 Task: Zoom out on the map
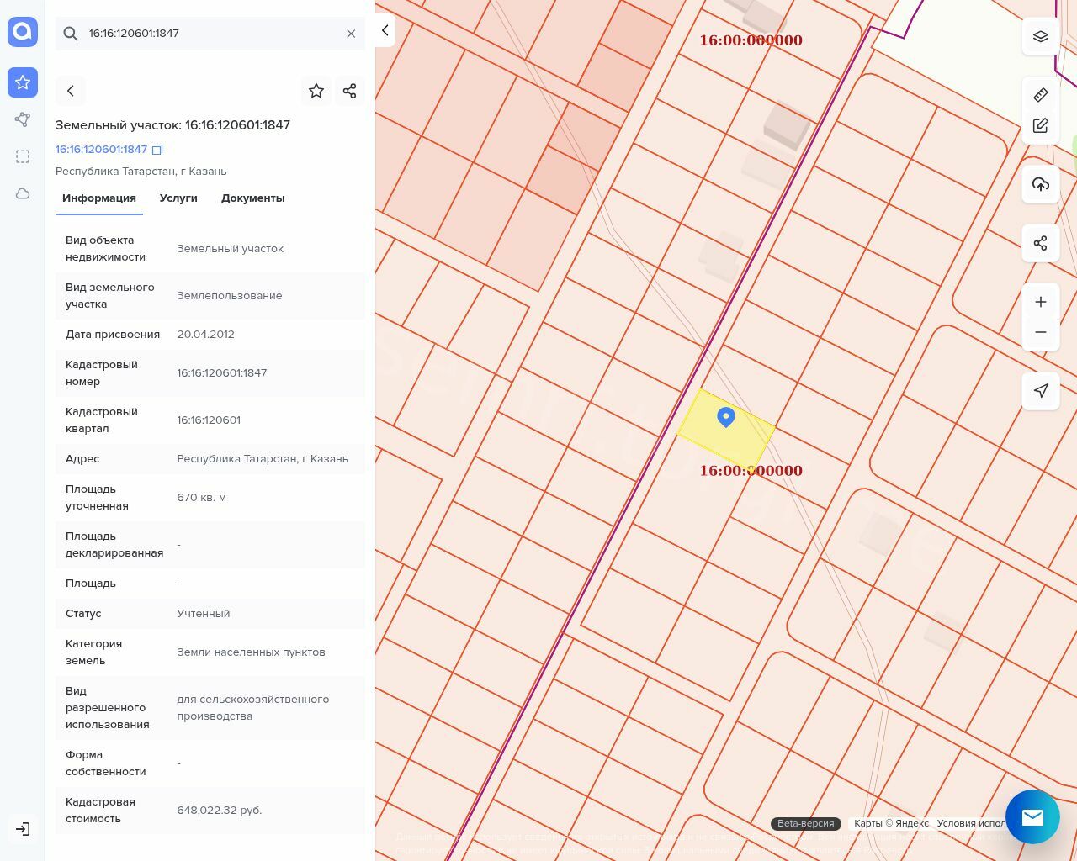coord(1040,332)
